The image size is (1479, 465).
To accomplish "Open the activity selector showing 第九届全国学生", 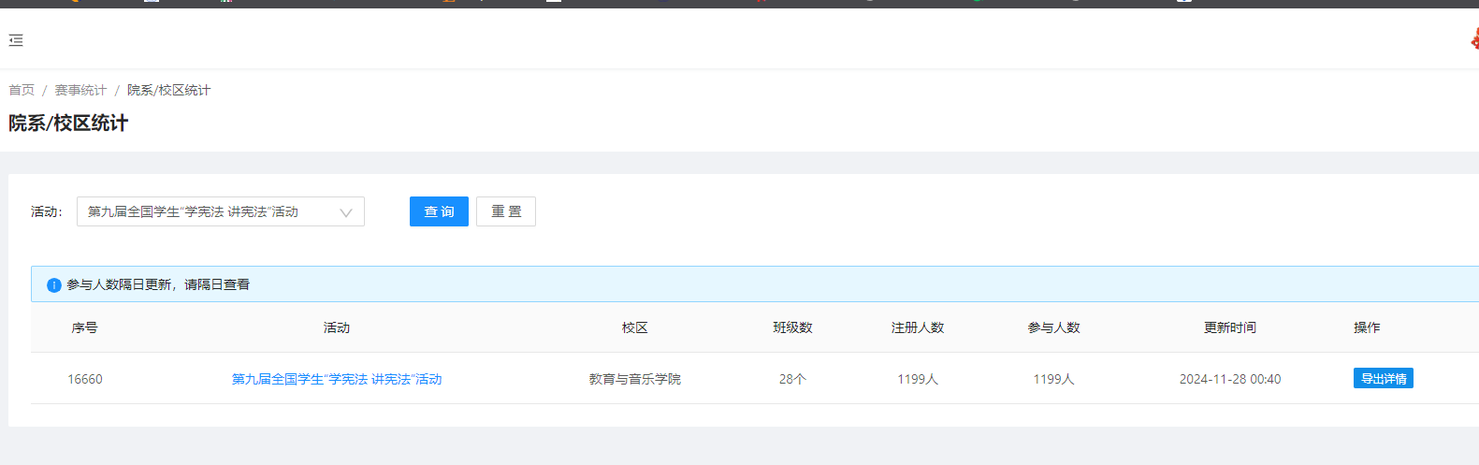I will pos(206,212).
